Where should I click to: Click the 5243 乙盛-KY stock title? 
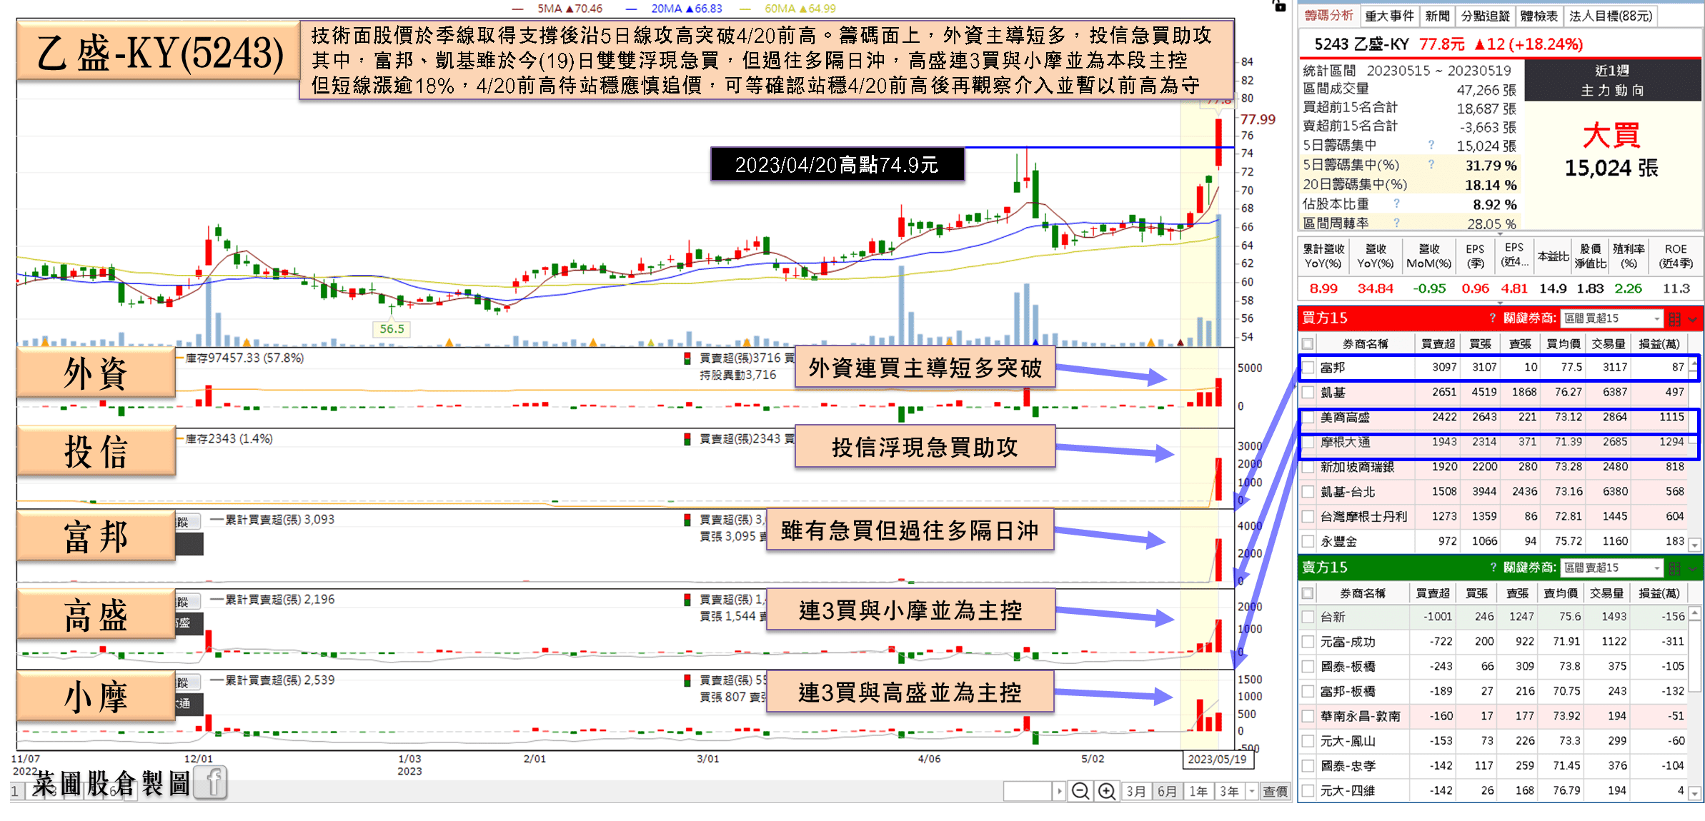pos(1361,44)
